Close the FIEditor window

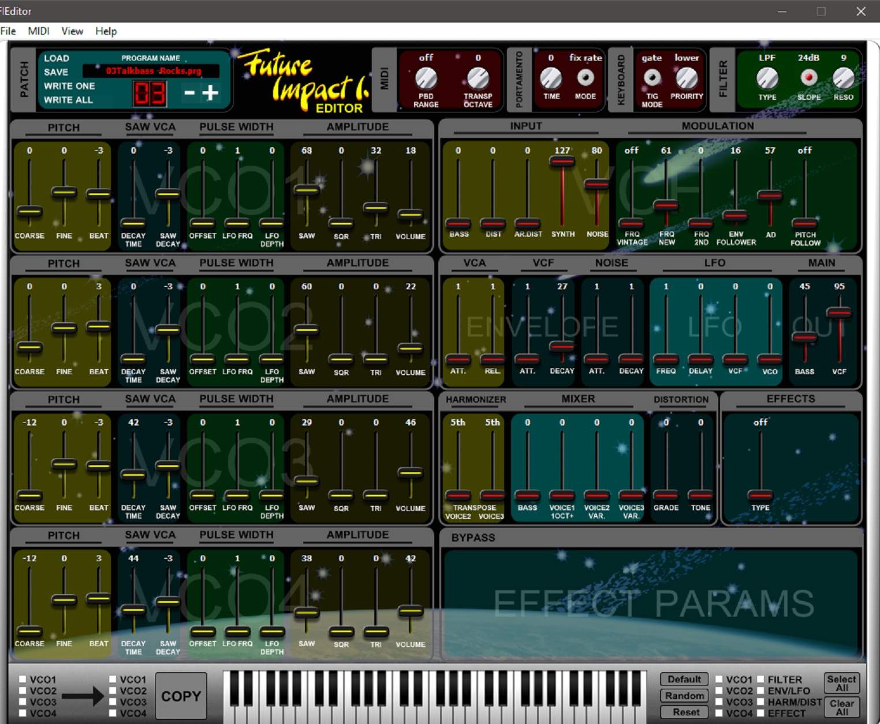coord(861,12)
